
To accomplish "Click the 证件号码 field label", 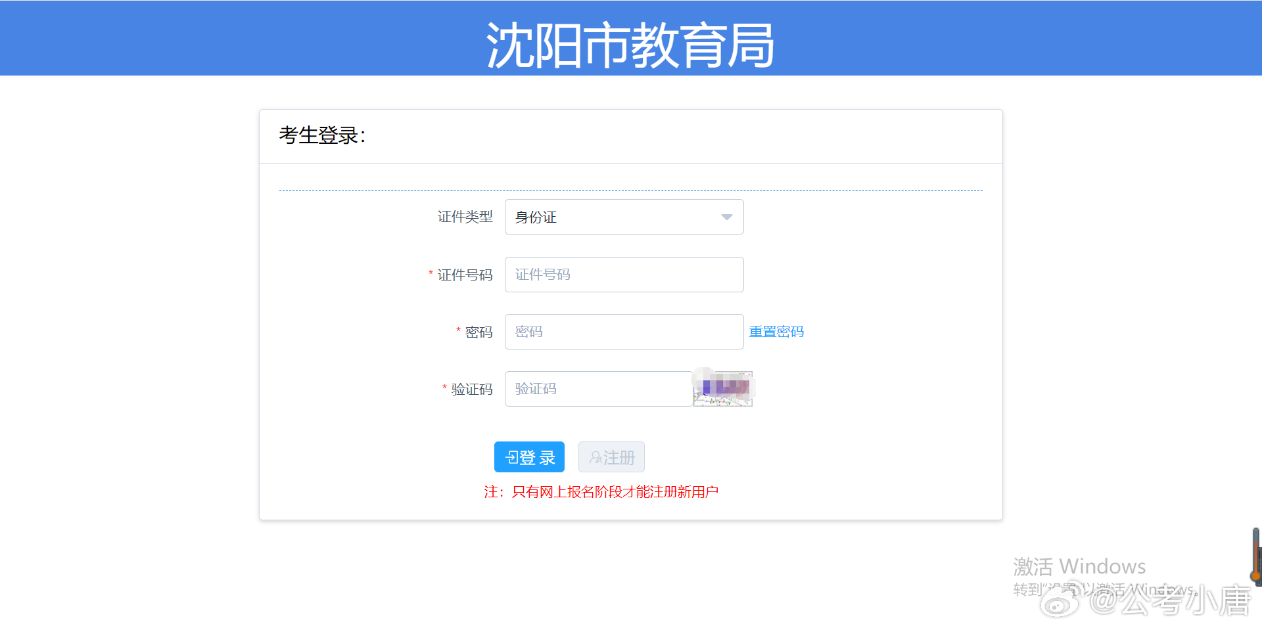I will point(465,275).
